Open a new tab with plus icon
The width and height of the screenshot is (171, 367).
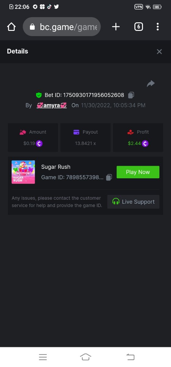pos(116,27)
